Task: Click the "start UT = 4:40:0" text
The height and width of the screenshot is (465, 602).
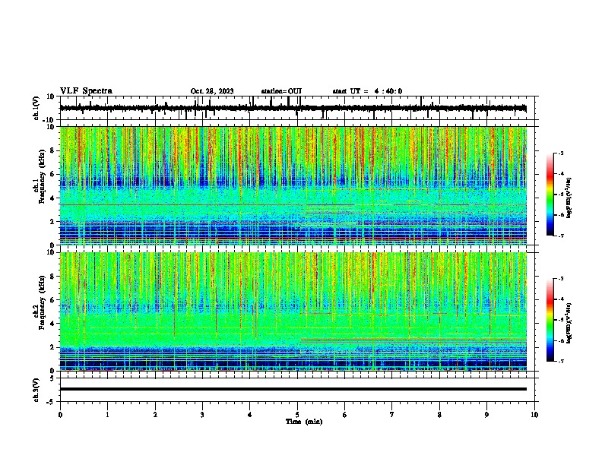Action: (x=367, y=91)
